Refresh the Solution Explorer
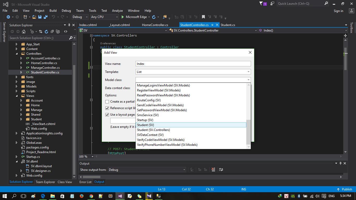This screenshot has height=200, width=356. [x=46, y=31]
